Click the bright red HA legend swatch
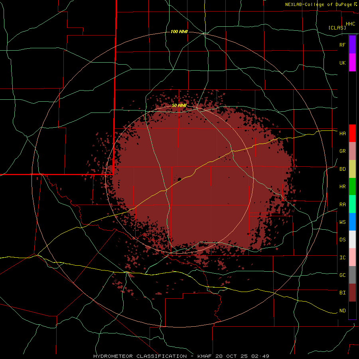This screenshot has width=359, height=359. coord(352,133)
